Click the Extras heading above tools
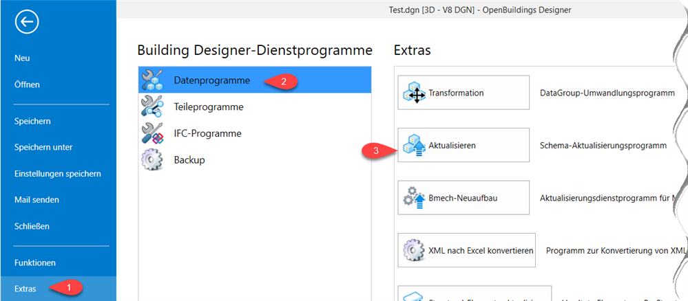The height and width of the screenshot is (301, 688). 413,50
